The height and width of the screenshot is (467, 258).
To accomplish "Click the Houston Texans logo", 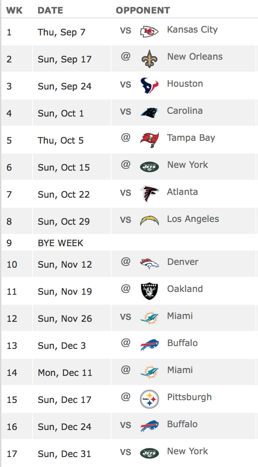I will click(x=149, y=85).
